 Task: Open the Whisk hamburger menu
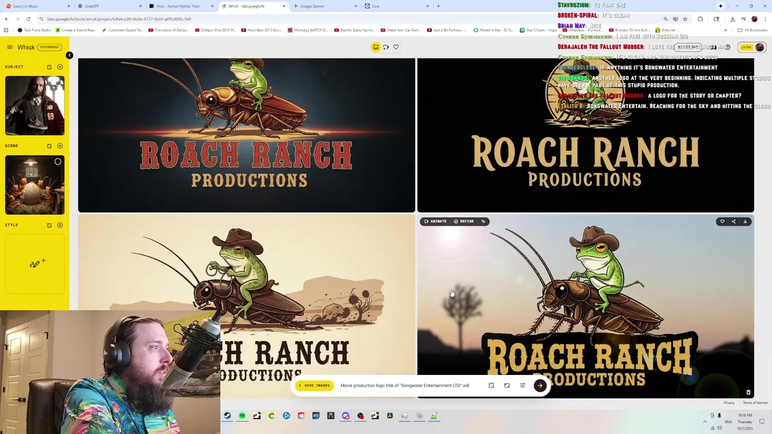pos(10,47)
